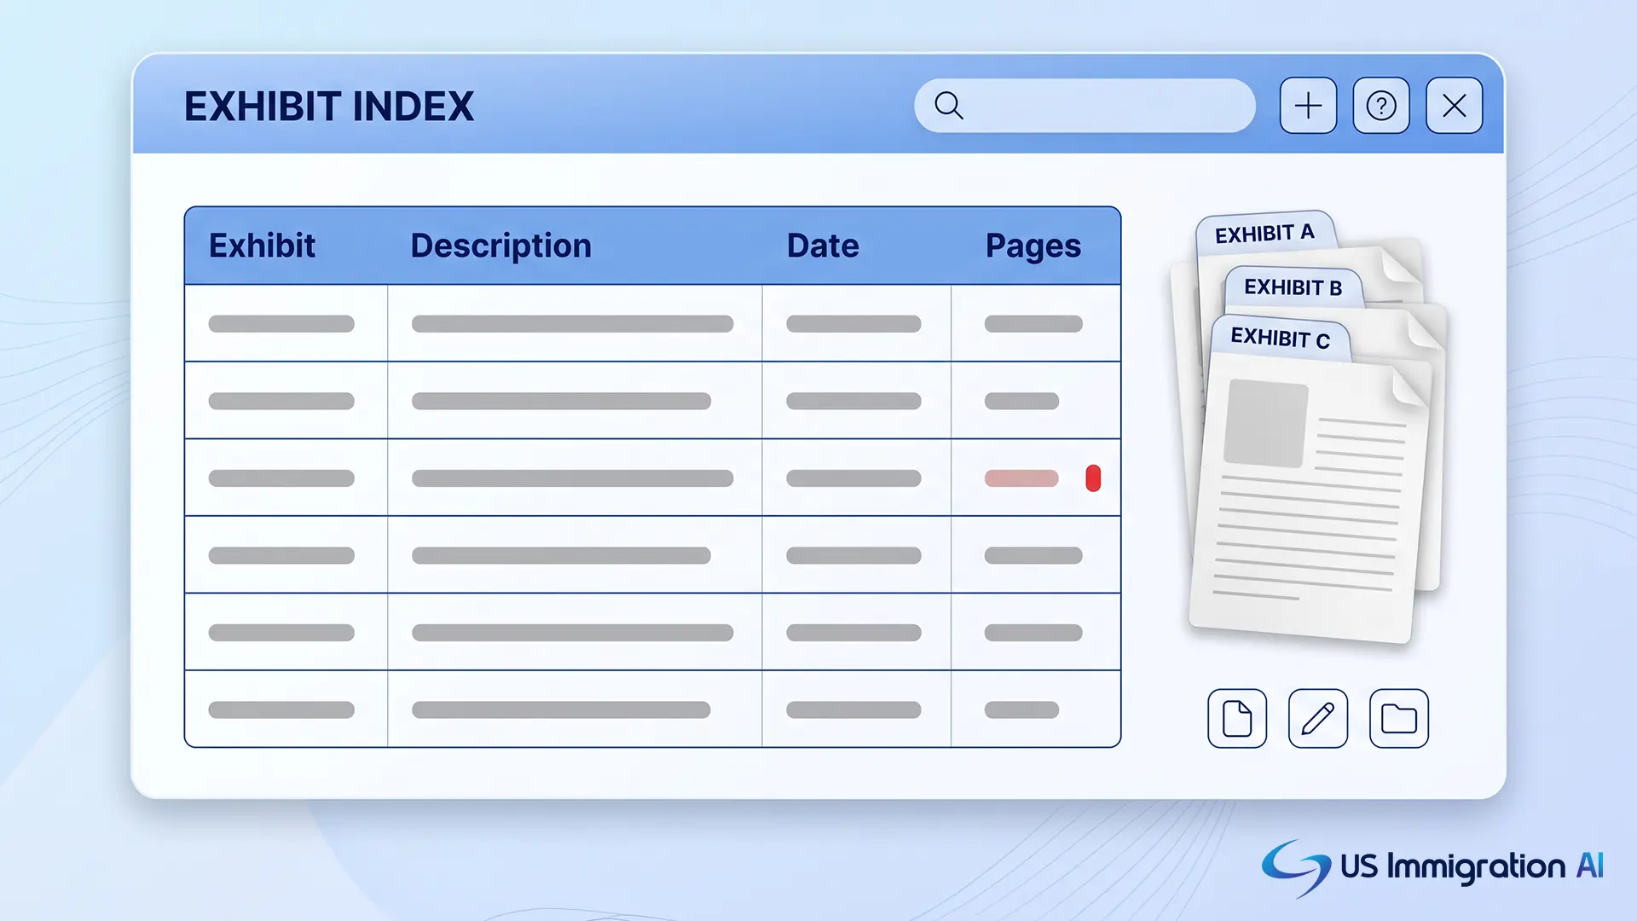Select the highlighted red Pages value
Image resolution: width=1637 pixels, height=921 pixels.
[1021, 478]
